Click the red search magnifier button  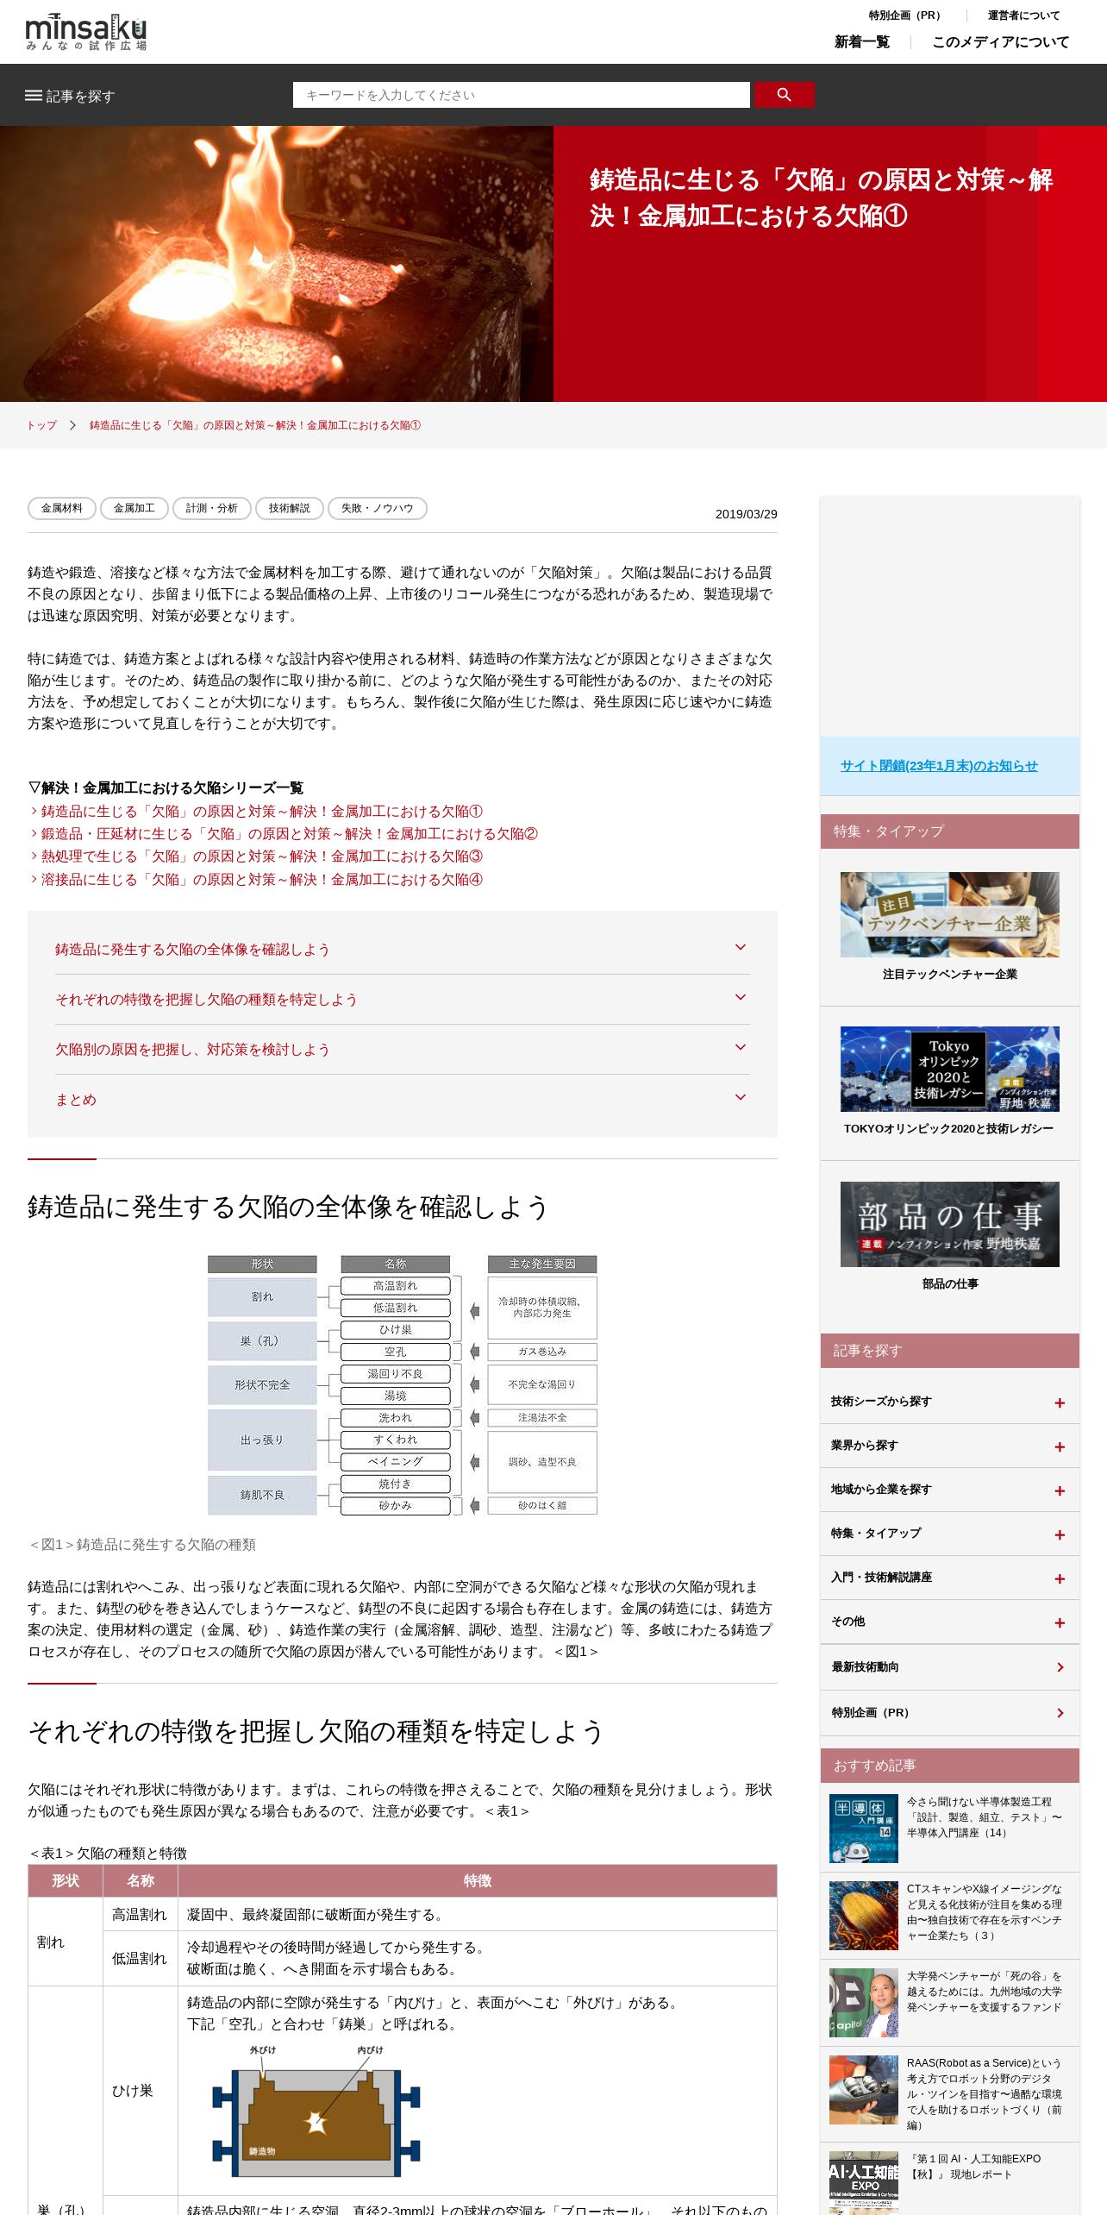click(784, 95)
